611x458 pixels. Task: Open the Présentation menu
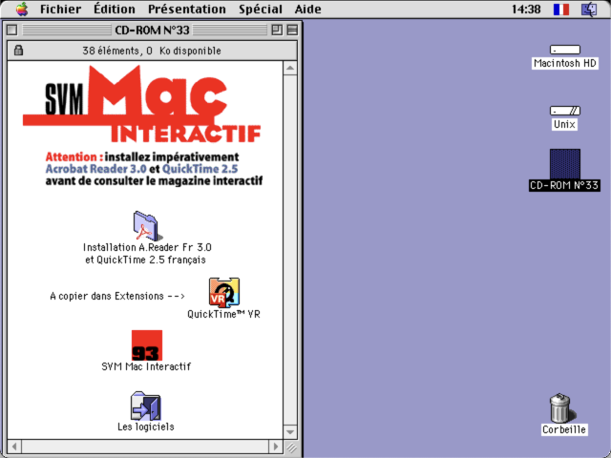[x=187, y=9]
